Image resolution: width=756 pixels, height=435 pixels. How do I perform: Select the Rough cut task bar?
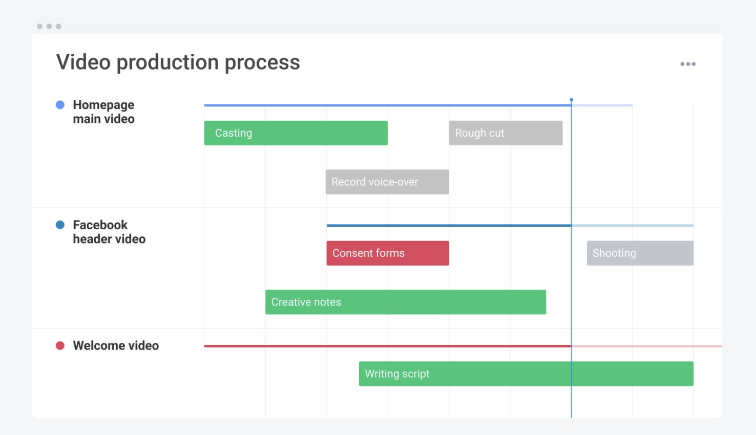coord(506,133)
